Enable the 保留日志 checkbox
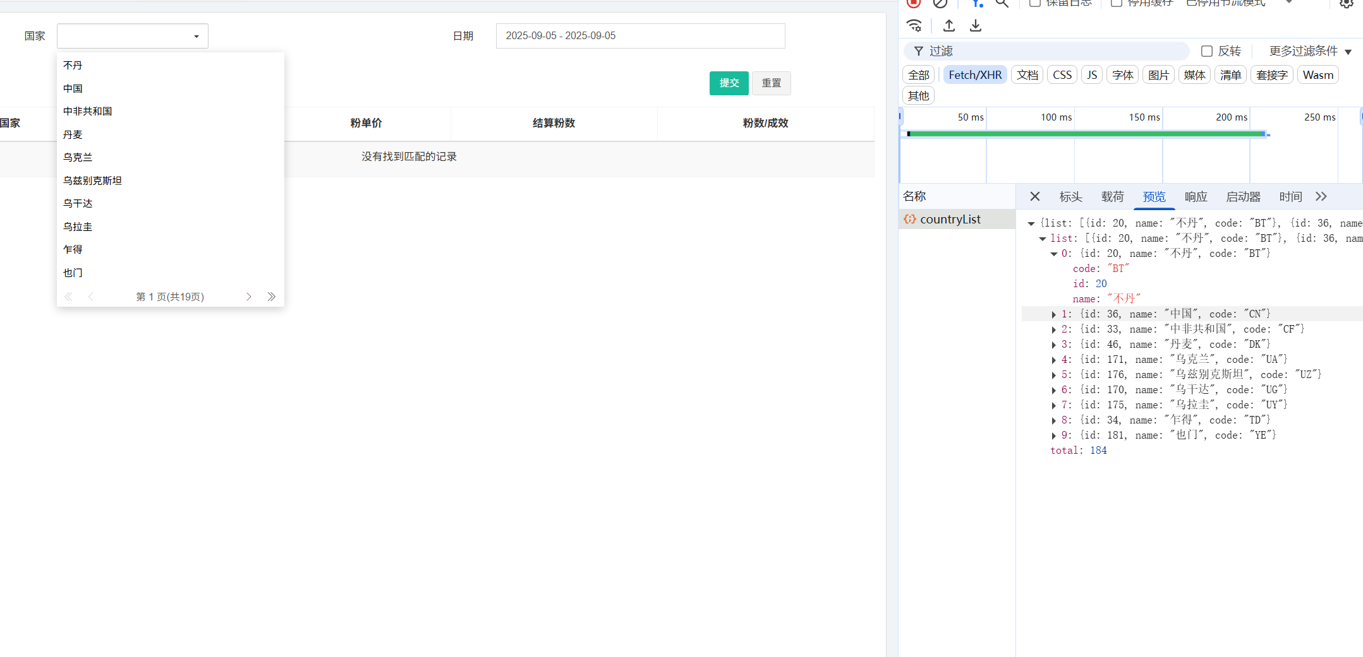 tap(1035, 3)
